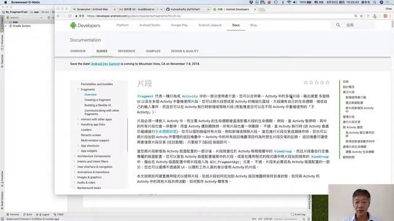Expand the App shortcuts section

[x=78, y=145]
